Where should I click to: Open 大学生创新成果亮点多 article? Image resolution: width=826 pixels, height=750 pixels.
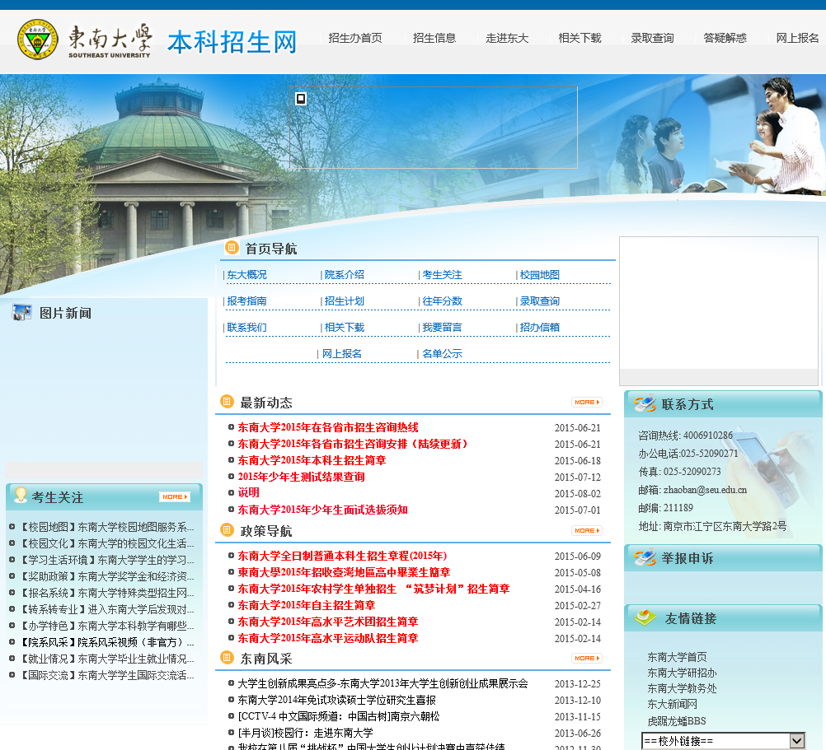(x=382, y=684)
